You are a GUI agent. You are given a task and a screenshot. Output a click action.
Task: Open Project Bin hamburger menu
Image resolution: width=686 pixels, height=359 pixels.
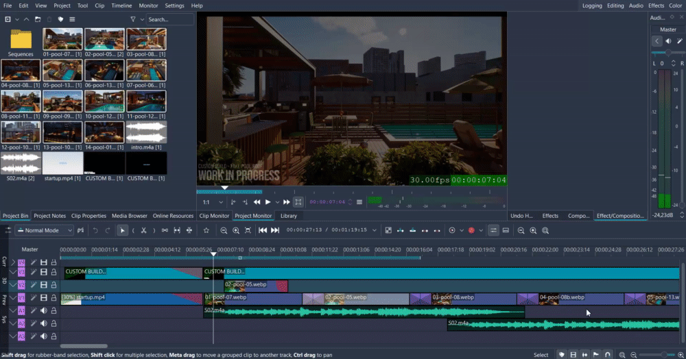pyautogui.click(x=72, y=19)
